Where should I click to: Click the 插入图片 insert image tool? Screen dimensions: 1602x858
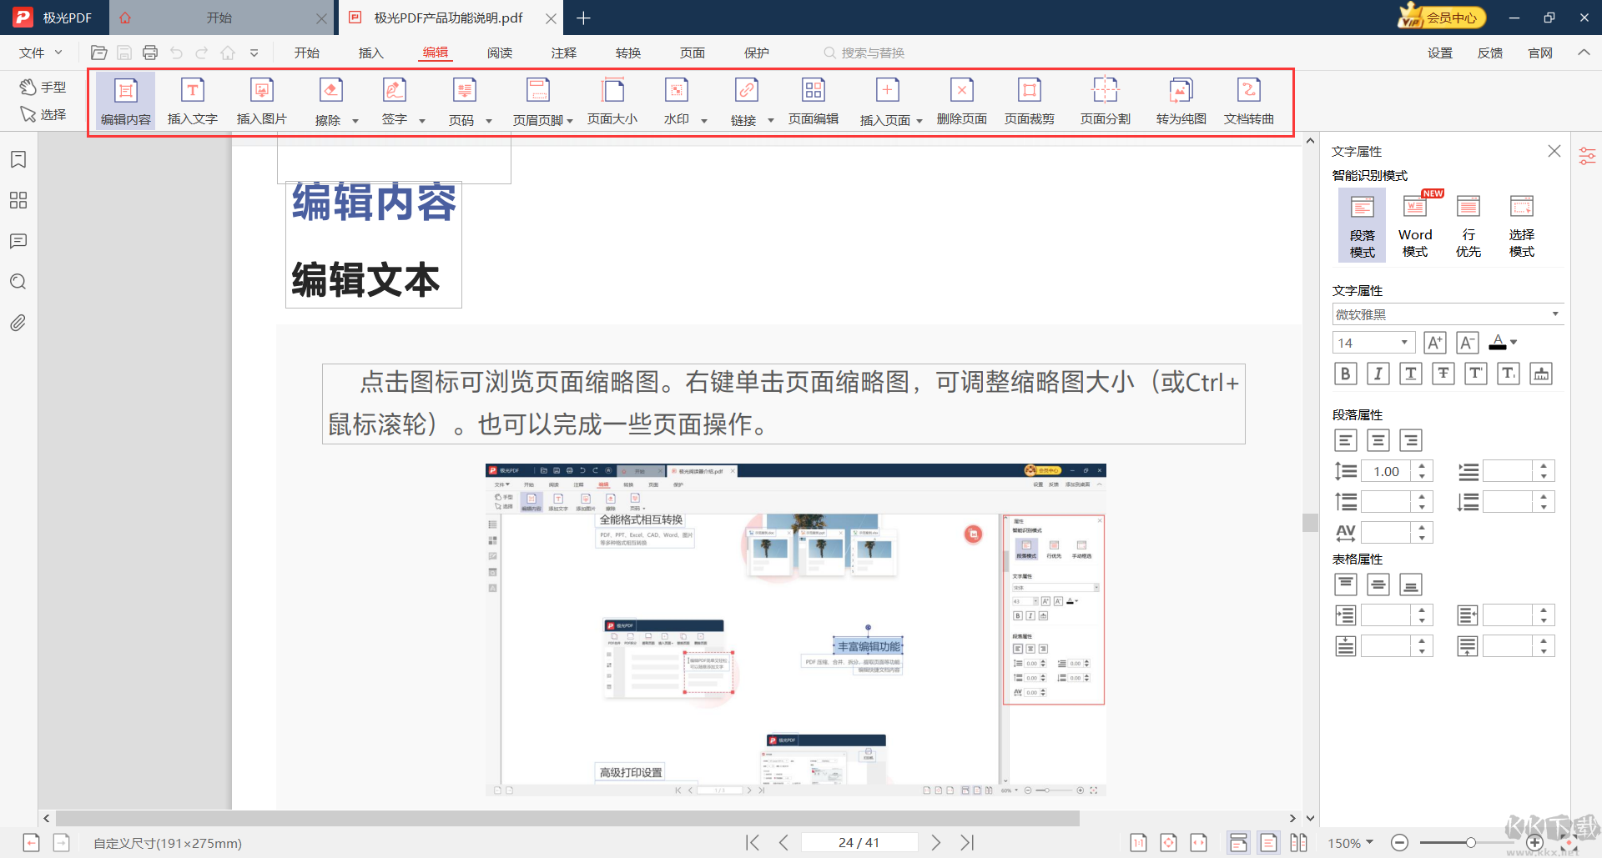point(262,101)
